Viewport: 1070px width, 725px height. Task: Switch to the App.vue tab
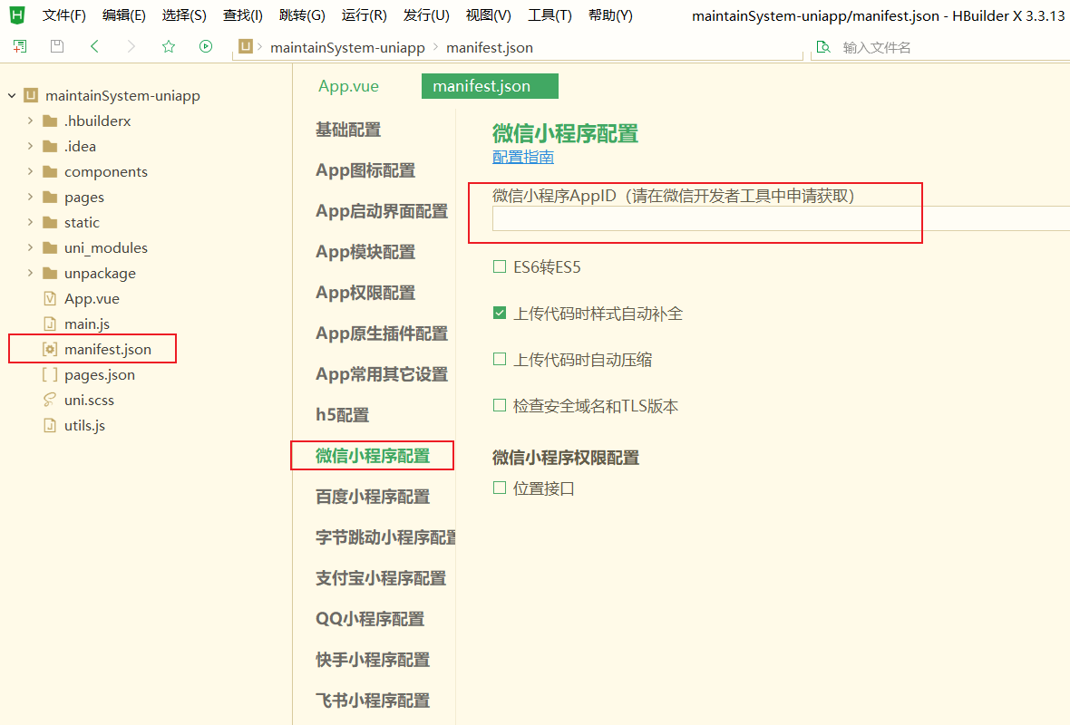tap(348, 85)
